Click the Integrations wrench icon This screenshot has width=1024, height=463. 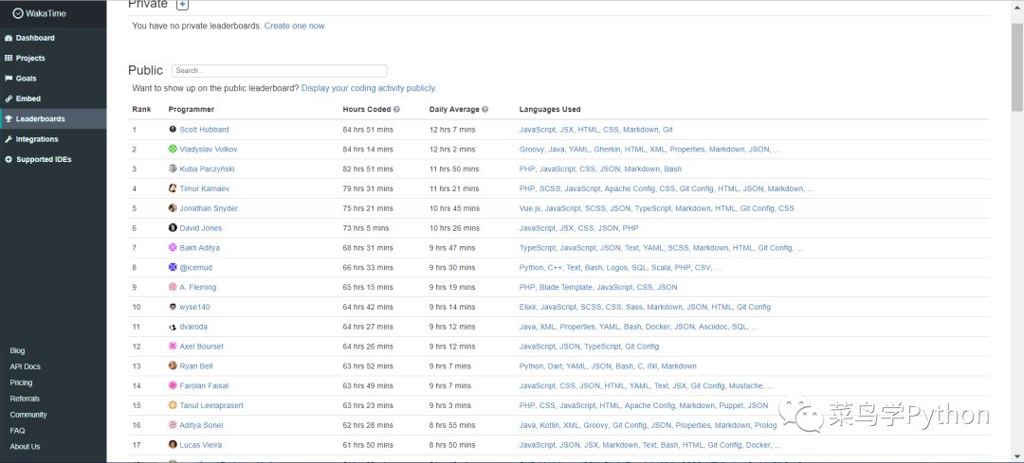[9, 139]
